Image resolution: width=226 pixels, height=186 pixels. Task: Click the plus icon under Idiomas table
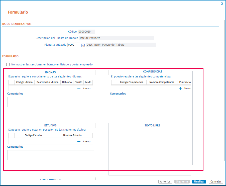(x=79, y=88)
